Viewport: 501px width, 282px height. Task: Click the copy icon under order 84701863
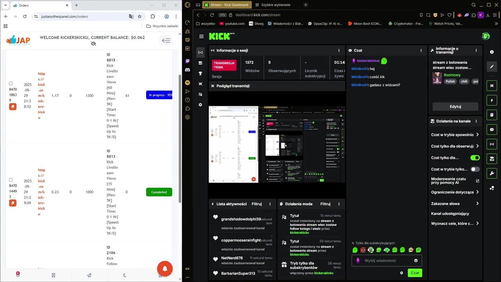point(13,107)
